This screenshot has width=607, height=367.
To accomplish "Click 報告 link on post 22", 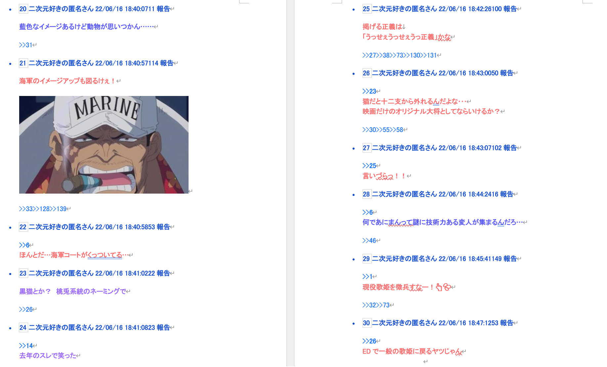I will (163, 227).
